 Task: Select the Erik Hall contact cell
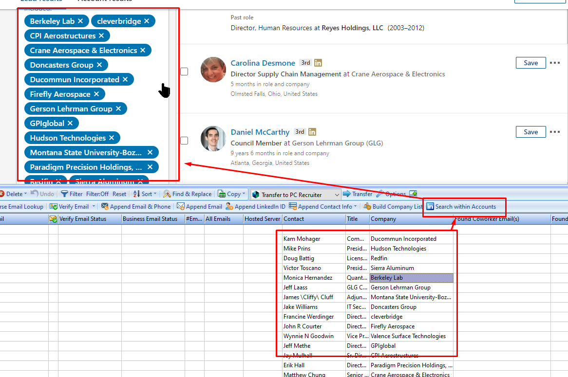[x=314, y=365]
